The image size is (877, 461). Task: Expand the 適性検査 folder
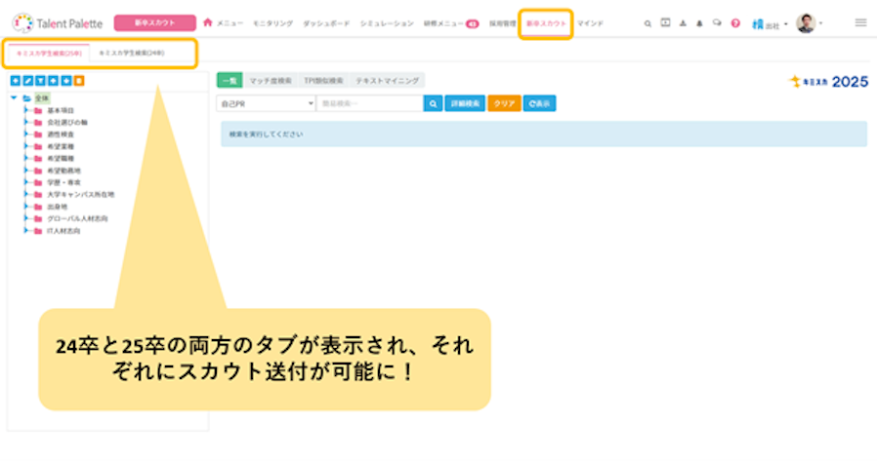point(25,134)
